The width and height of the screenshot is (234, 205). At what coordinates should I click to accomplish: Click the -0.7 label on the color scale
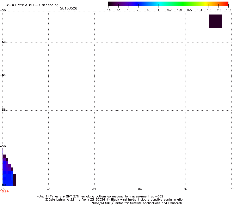[x=168, y=10]
